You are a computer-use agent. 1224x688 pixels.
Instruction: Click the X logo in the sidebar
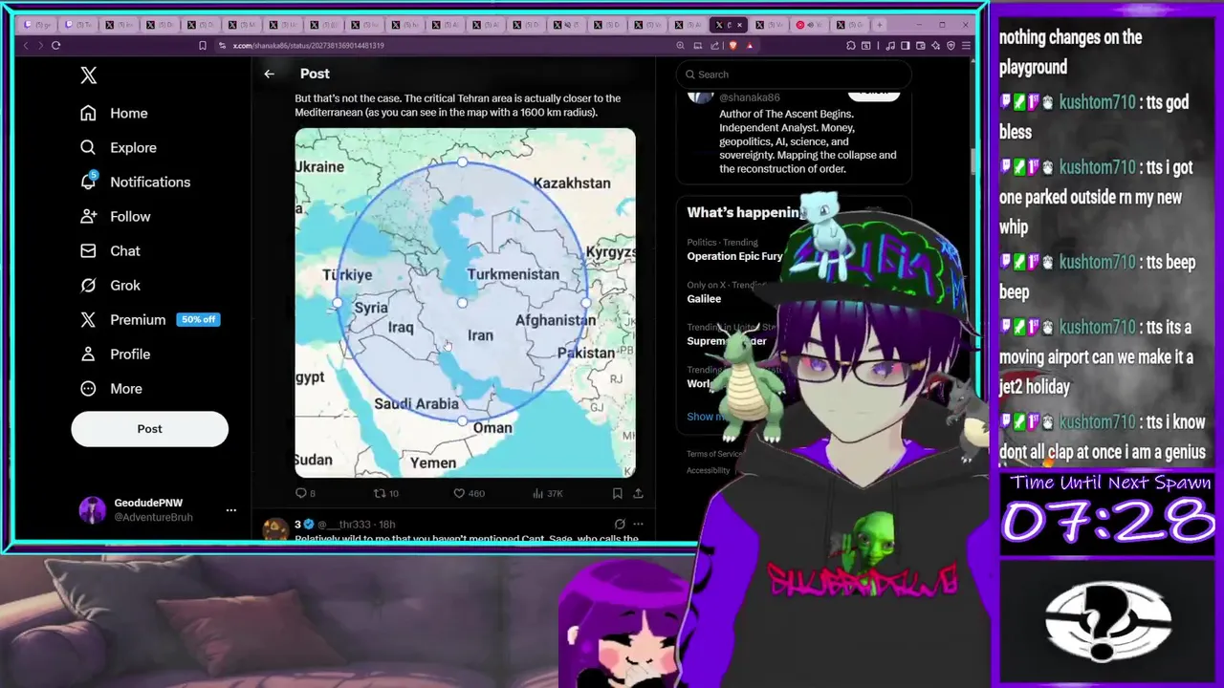click(88, 75)
